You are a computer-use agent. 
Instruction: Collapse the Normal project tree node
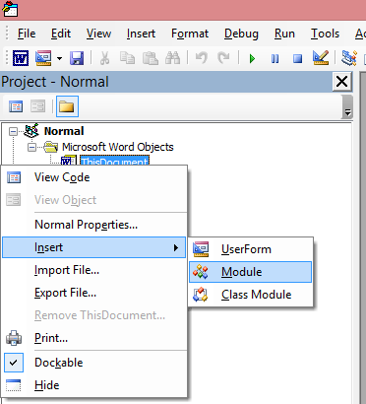point(13,132)
